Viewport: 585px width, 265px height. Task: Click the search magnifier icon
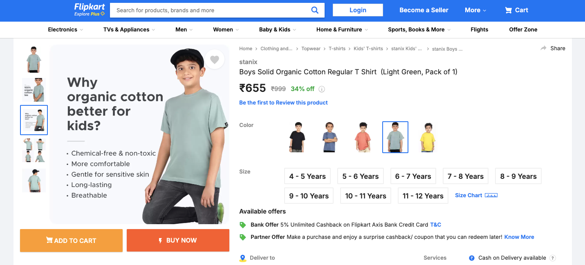click(315, 10)
